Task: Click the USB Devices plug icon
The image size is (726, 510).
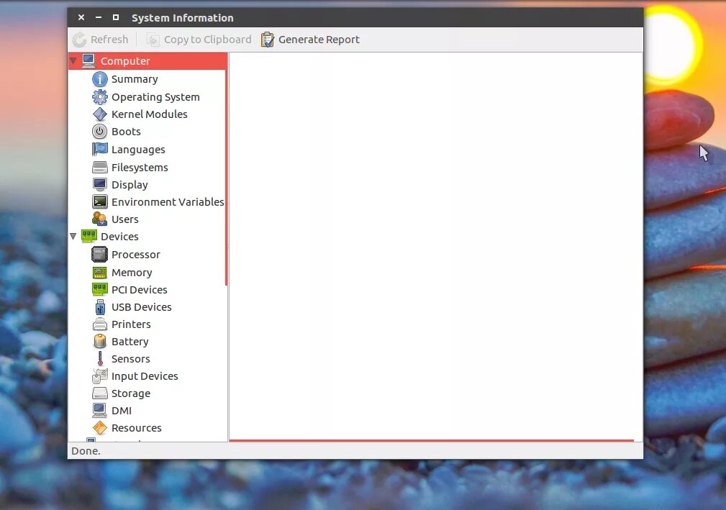Action: coord(100,307)
